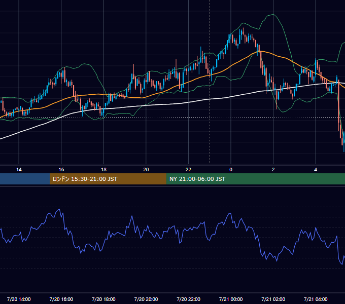Click the 7/20 22:00 date label
This screenshot has width=345, height=304.
coord(189,299)
